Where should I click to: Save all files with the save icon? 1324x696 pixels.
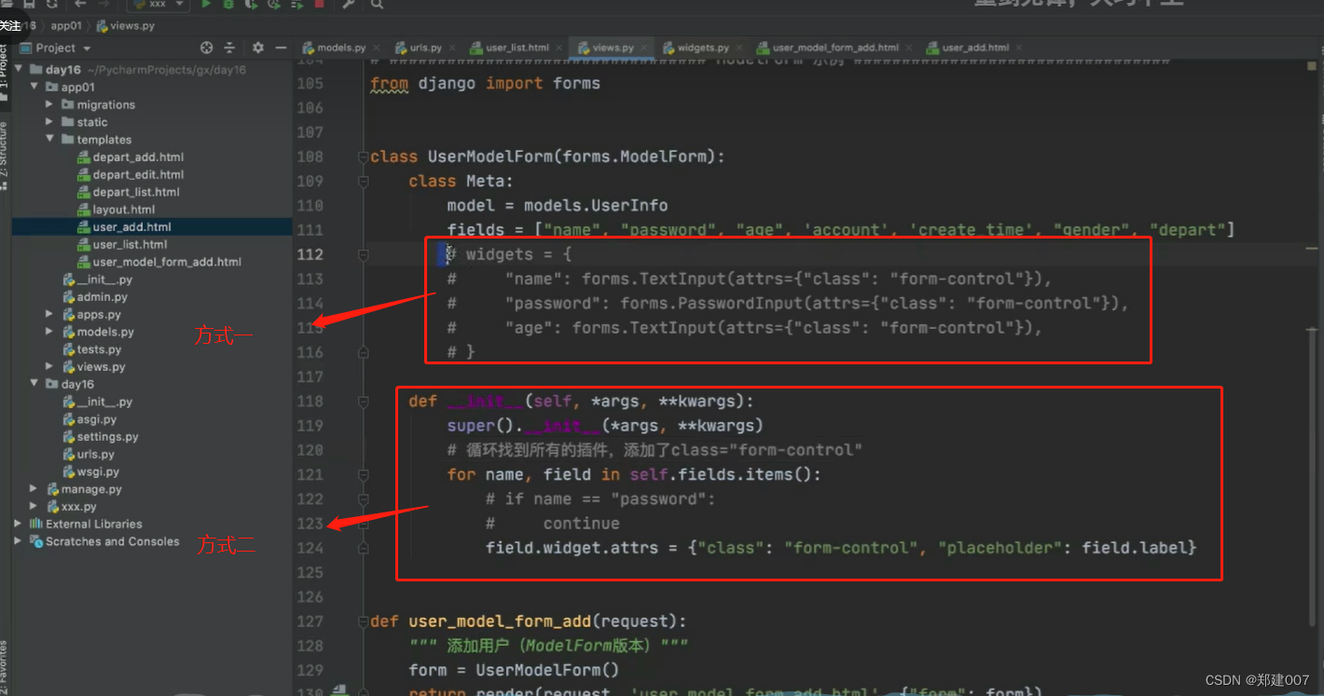tap(31, 5)
